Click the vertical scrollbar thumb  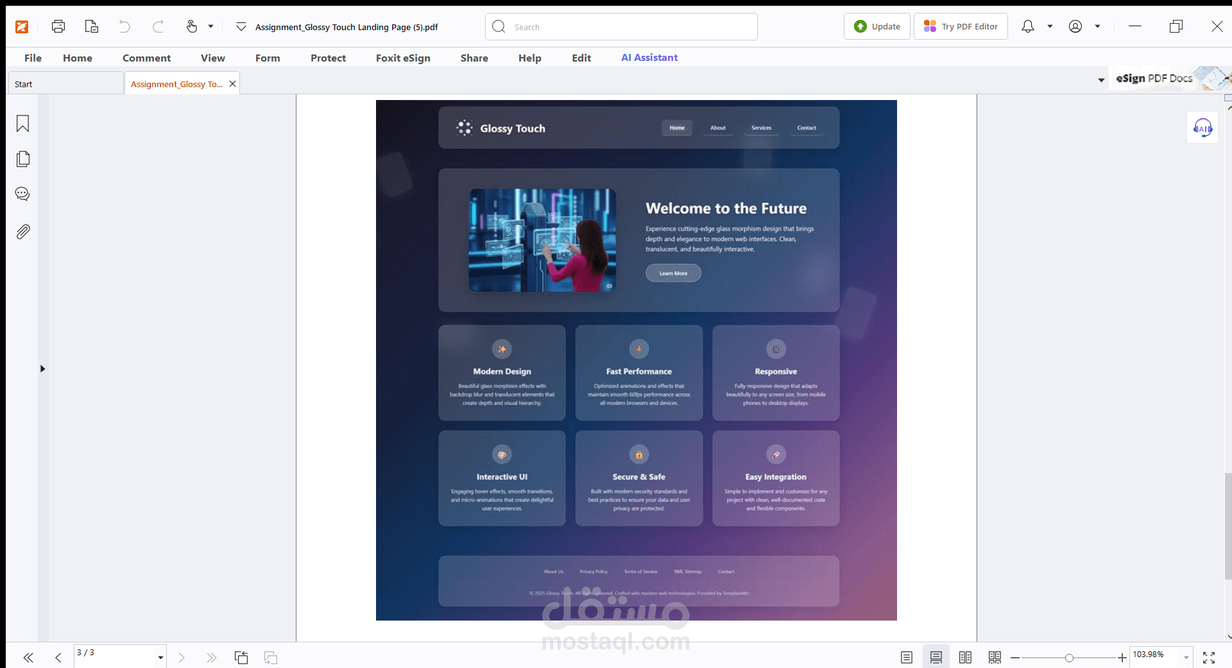[1228, 526]
